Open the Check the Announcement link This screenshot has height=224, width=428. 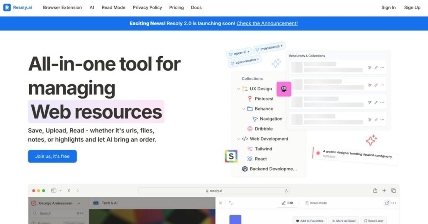(267, 23)
